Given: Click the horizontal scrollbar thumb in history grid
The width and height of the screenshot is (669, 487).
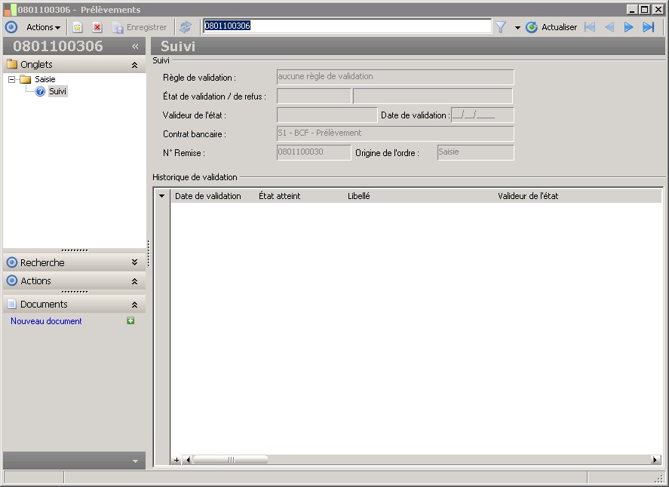Looking at the screenshot, I should coord(230,460).
